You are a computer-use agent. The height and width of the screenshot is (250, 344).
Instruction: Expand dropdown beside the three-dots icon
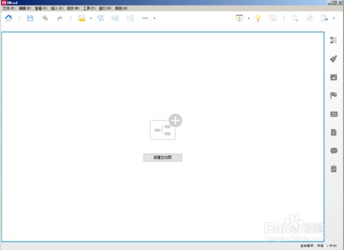pyautogui.click(x=155, y=18)
